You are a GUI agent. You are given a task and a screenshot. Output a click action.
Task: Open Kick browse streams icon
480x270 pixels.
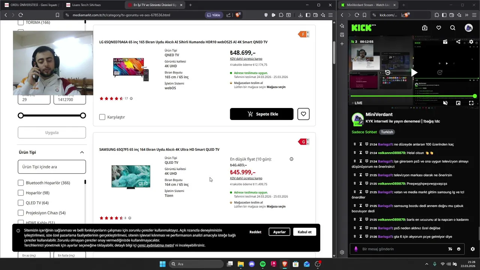pyautogui.click(x=424, y=28)
